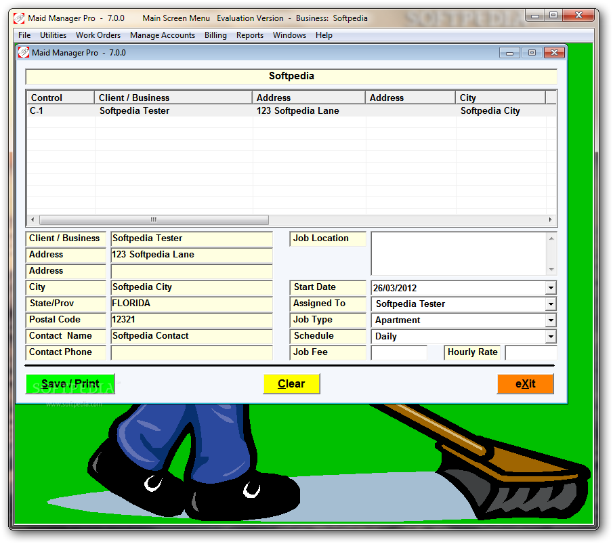
Task: Click the orange eXit button
Action: 526,383
